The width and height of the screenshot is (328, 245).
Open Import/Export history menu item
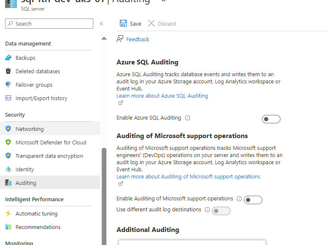tap(50, 98)
